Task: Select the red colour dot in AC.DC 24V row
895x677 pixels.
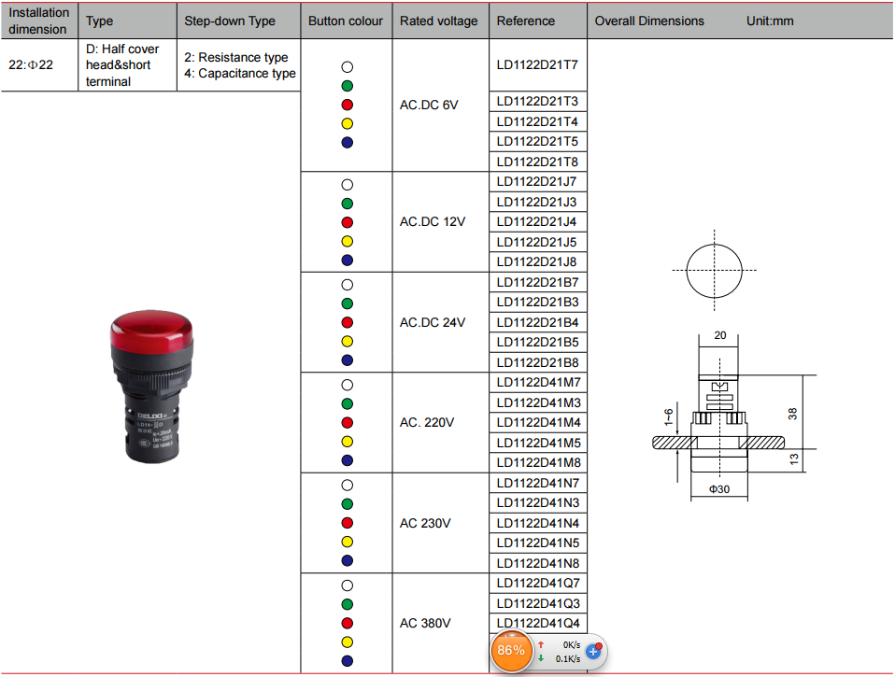Action: (347, 322)
